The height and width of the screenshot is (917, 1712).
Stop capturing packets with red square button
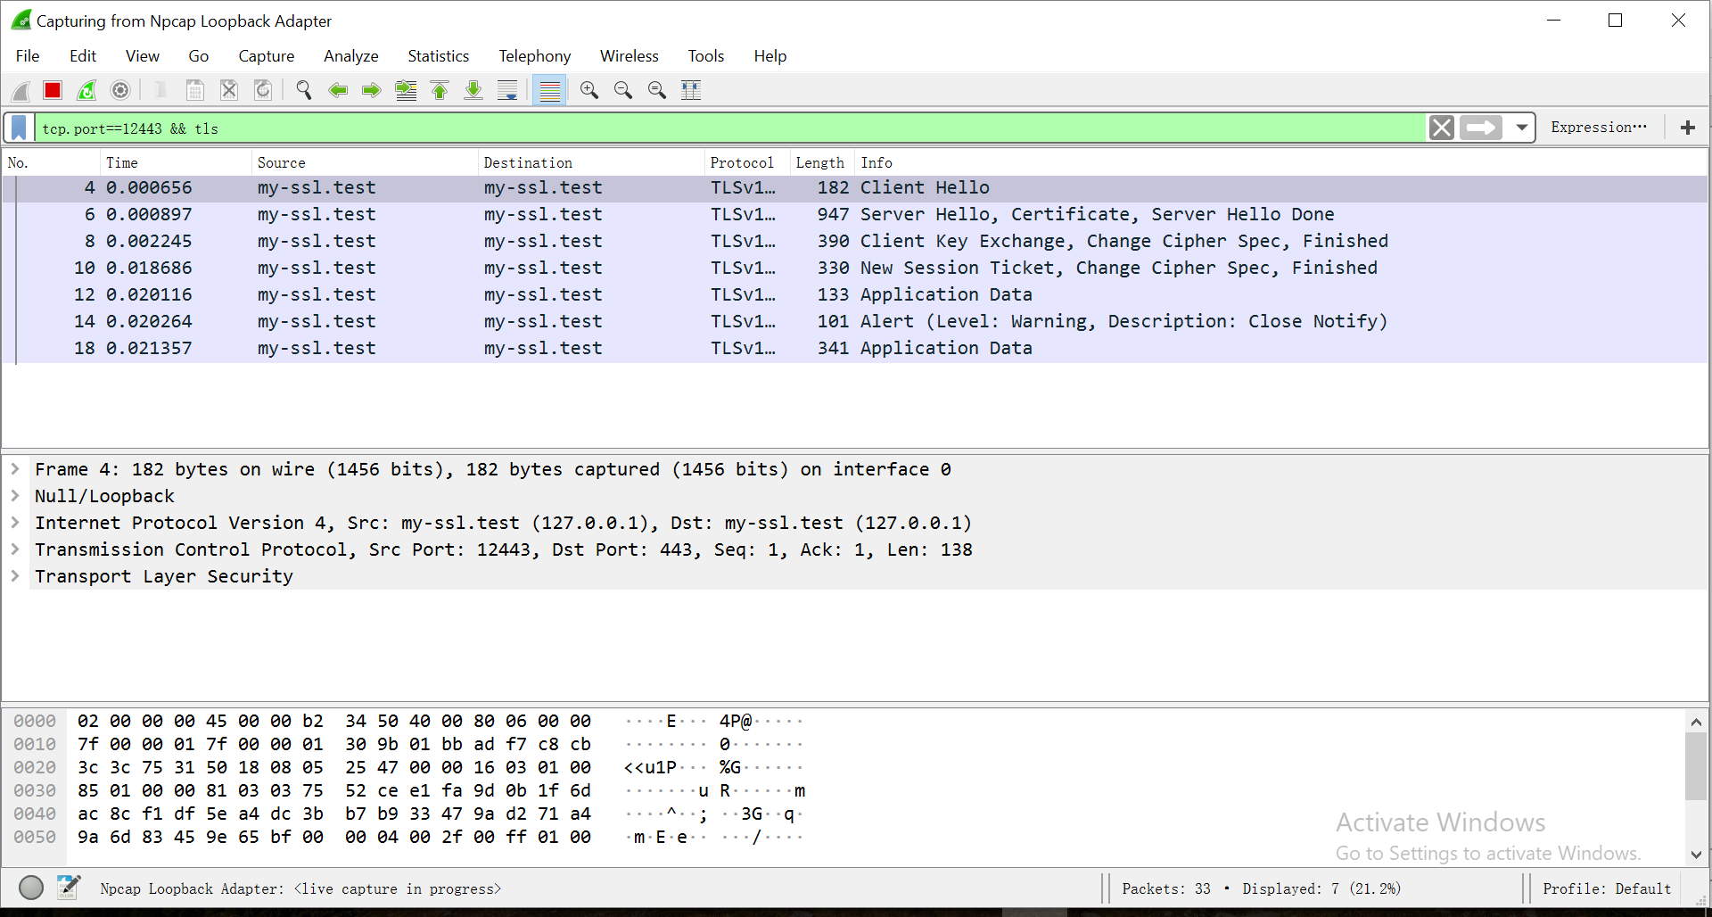[x=53, y=90]
